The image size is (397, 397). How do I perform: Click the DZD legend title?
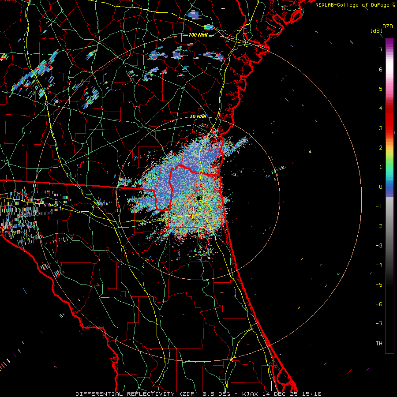(x=388, y=26)
